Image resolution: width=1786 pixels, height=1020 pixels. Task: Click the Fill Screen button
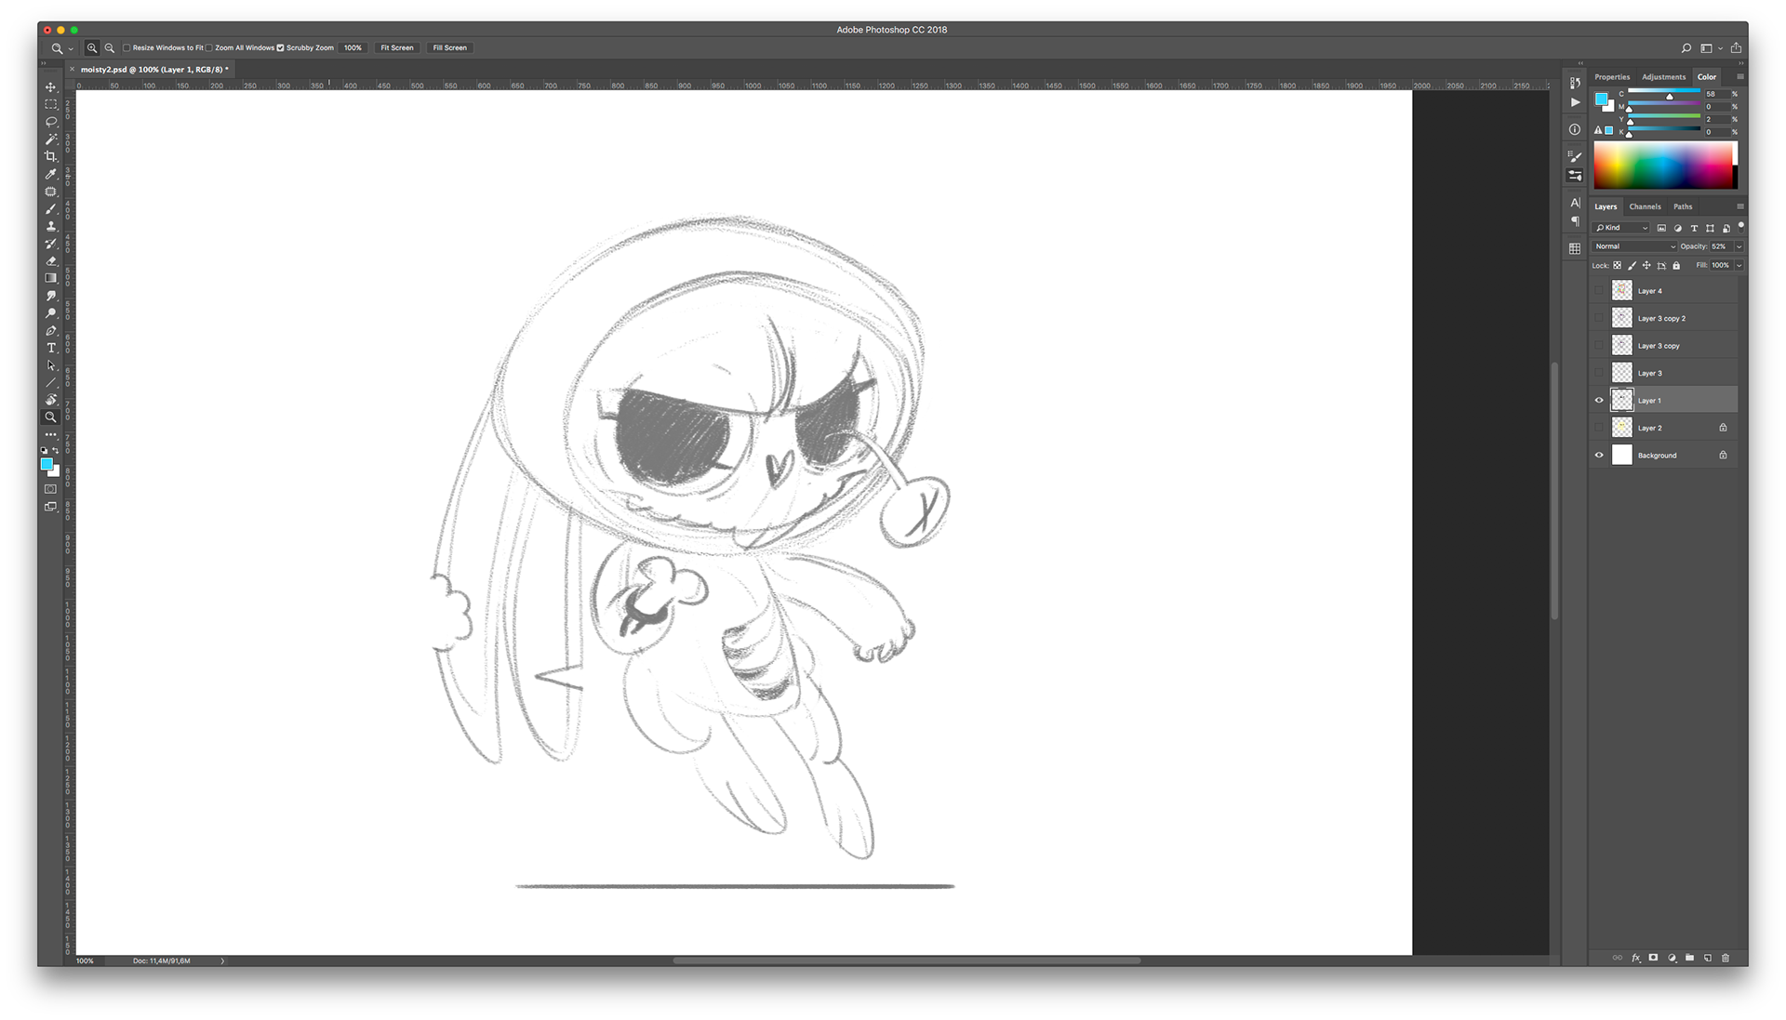(449, 47)
